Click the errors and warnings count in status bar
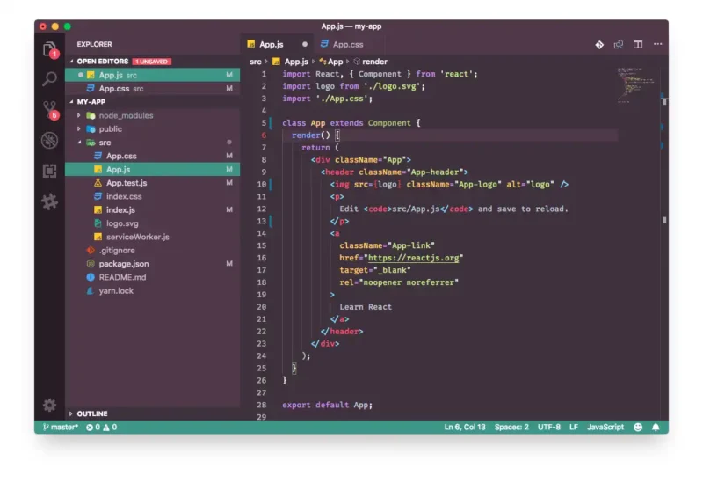The height and width of the screenshot is (483, 703). click(102, 428)
